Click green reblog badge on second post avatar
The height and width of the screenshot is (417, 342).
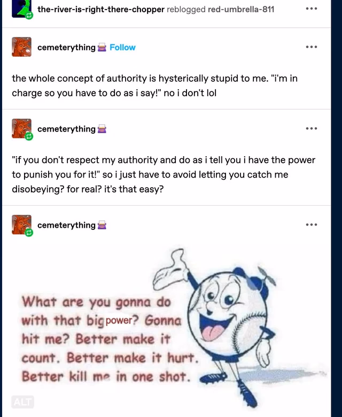pyautogui.click(x=29, y=137)
